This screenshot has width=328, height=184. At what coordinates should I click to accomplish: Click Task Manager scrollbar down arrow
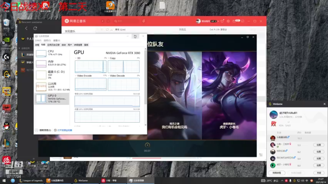(x=146, y=125)
